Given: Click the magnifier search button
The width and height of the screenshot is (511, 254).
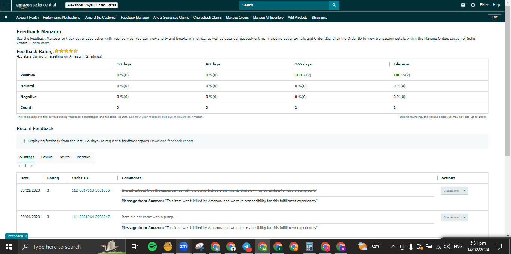Looking at the screenshot, I should click(x=334, y=5).
